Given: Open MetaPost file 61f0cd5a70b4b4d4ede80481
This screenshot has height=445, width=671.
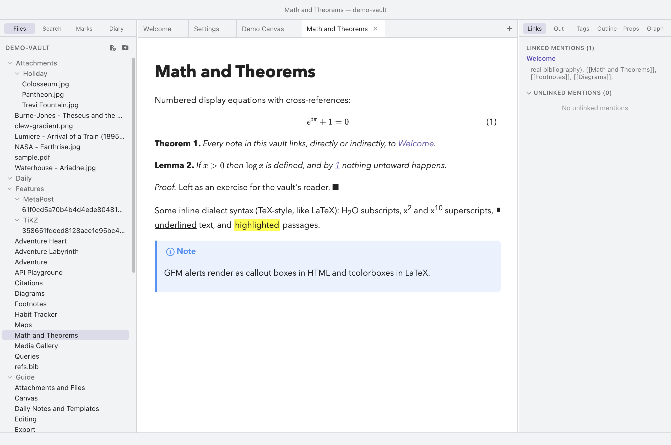Looking at the screenshot, I should point(72,210).
